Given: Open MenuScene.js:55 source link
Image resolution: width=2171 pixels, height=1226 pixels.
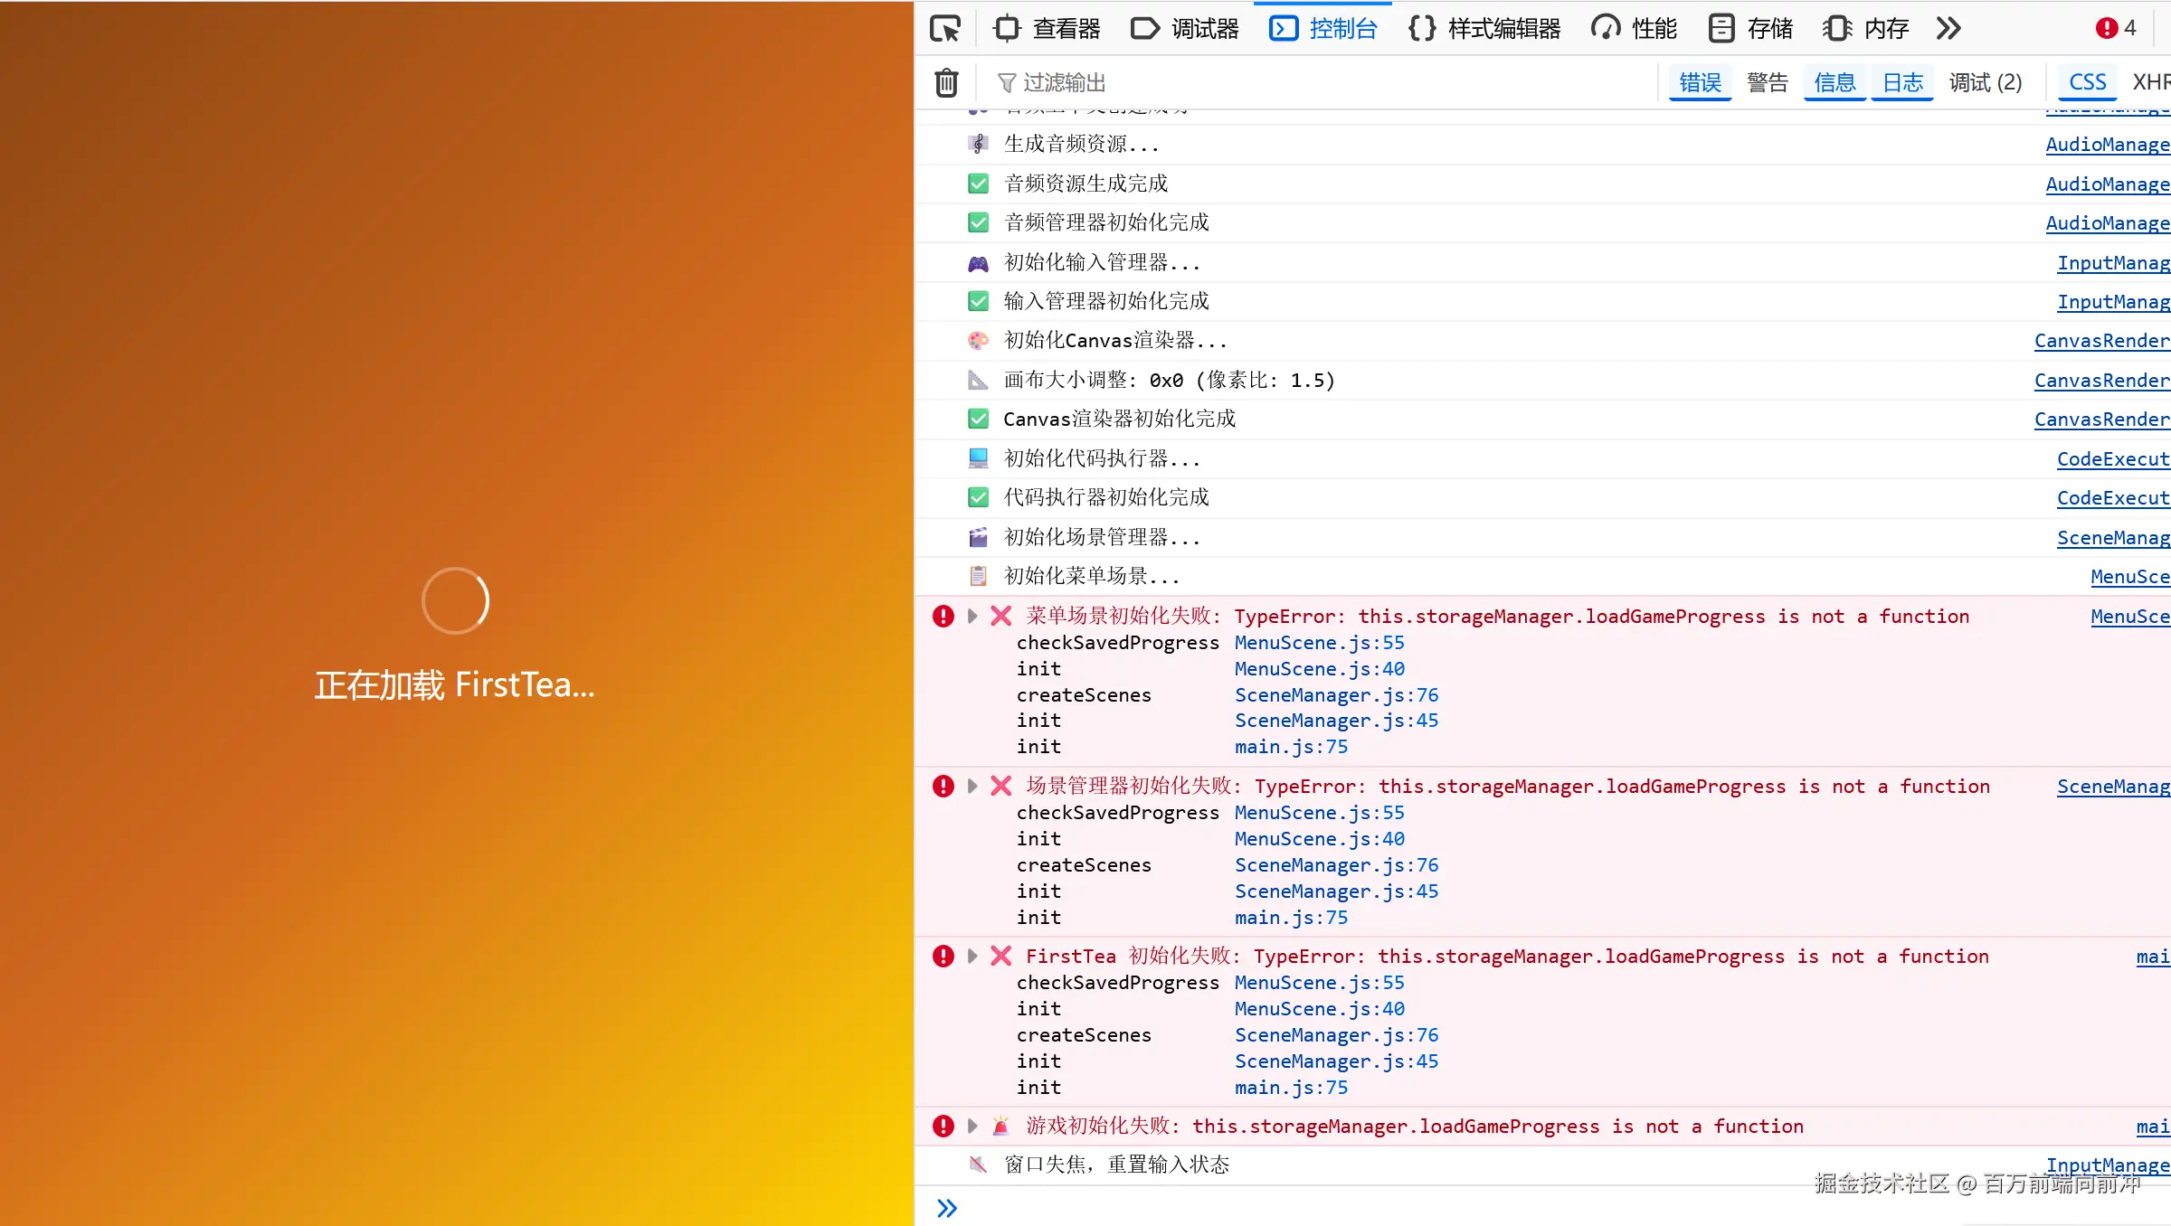Looking at the screenshot, I should click(x=1319, y=642).
